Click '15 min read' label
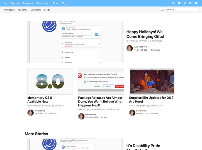Image resolution: width=202 pixels, height=150 pixels. tap(53, 113)
